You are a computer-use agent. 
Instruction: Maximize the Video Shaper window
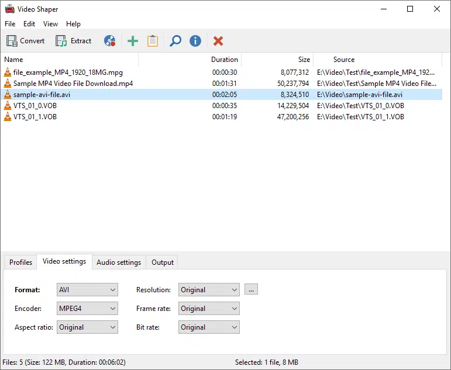click(410, 9)
